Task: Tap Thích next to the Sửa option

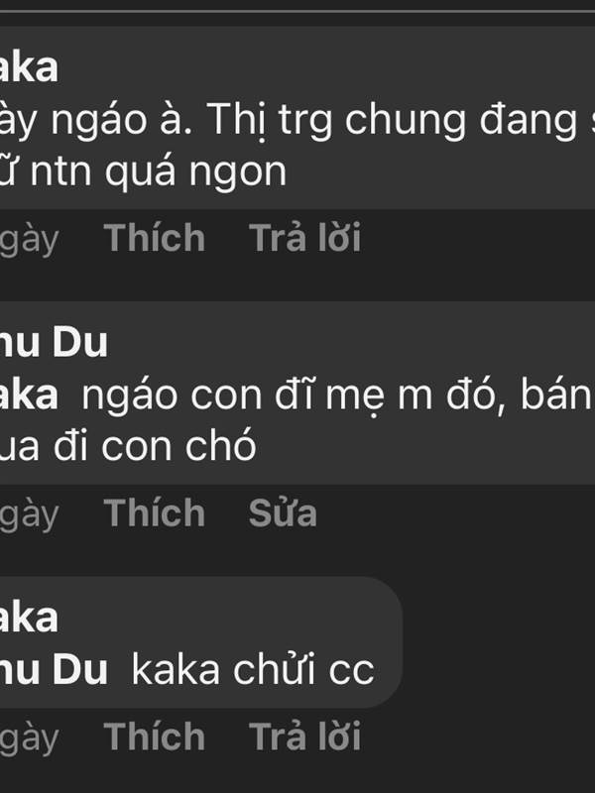Action: [x=155, y=512]
